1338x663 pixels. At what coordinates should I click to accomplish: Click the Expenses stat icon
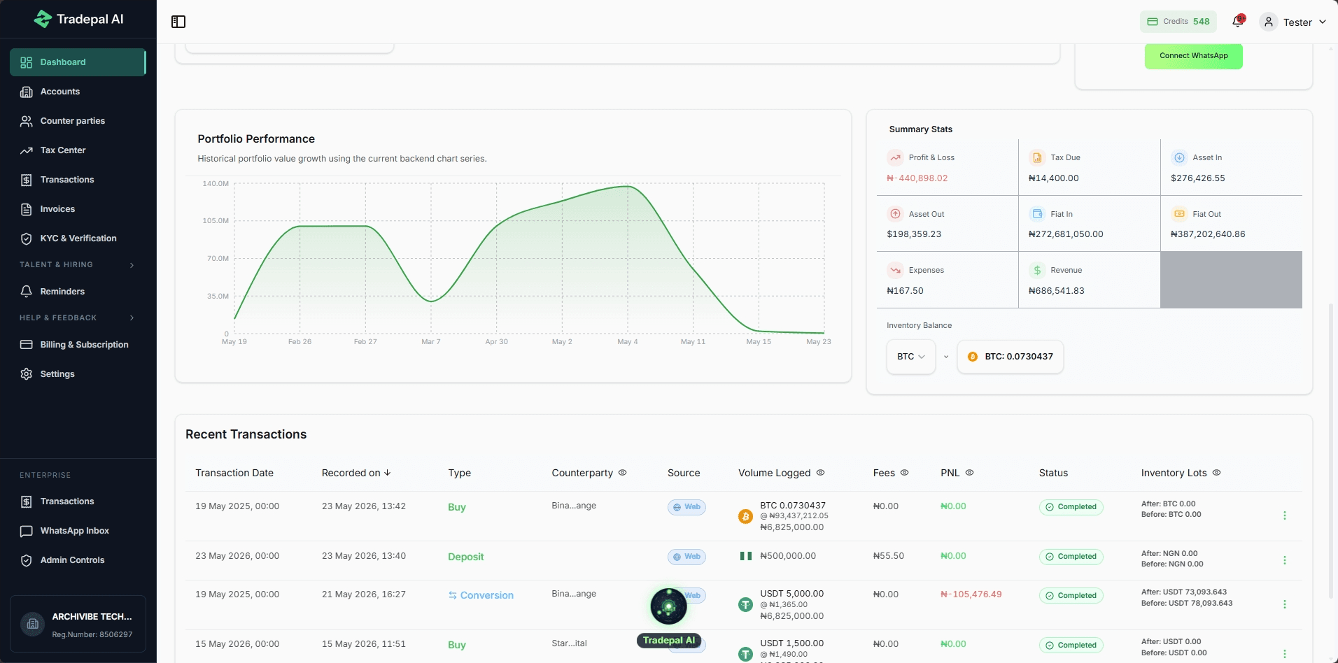point(895,270)
